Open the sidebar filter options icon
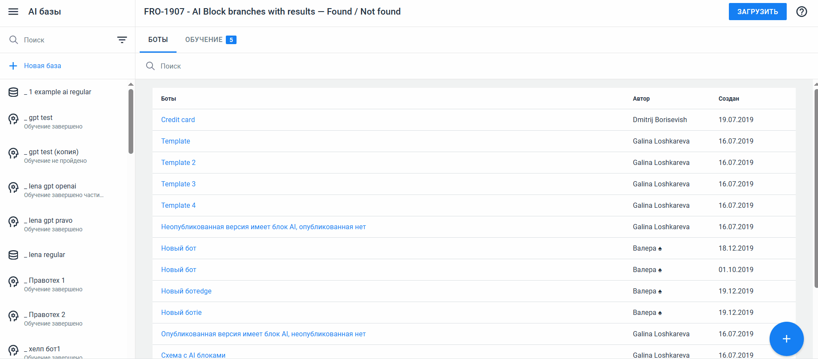This screenshot has height=359, width=818. coord(122,40)
